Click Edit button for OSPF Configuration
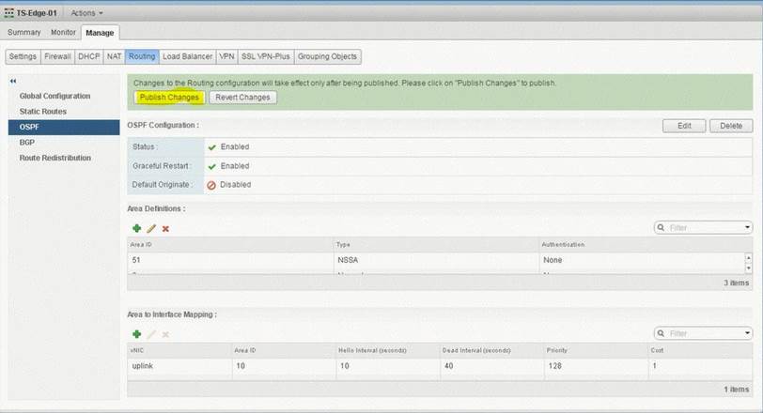Image resolution: width=763 pixels, height=413 pixels. tap(684, 126)
